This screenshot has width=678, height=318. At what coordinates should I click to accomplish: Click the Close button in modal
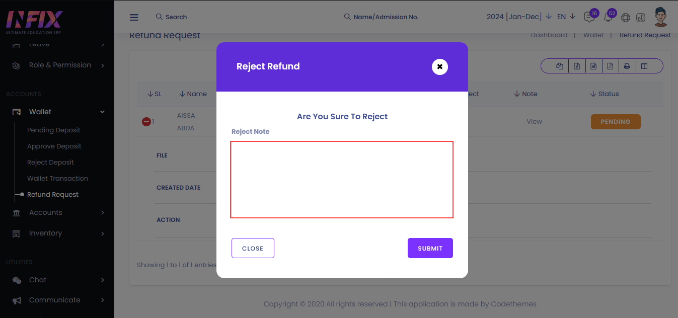253,248
